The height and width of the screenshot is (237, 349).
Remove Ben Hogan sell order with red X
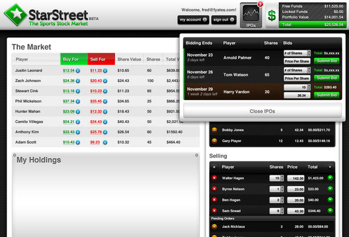click(x=214, y=200)
